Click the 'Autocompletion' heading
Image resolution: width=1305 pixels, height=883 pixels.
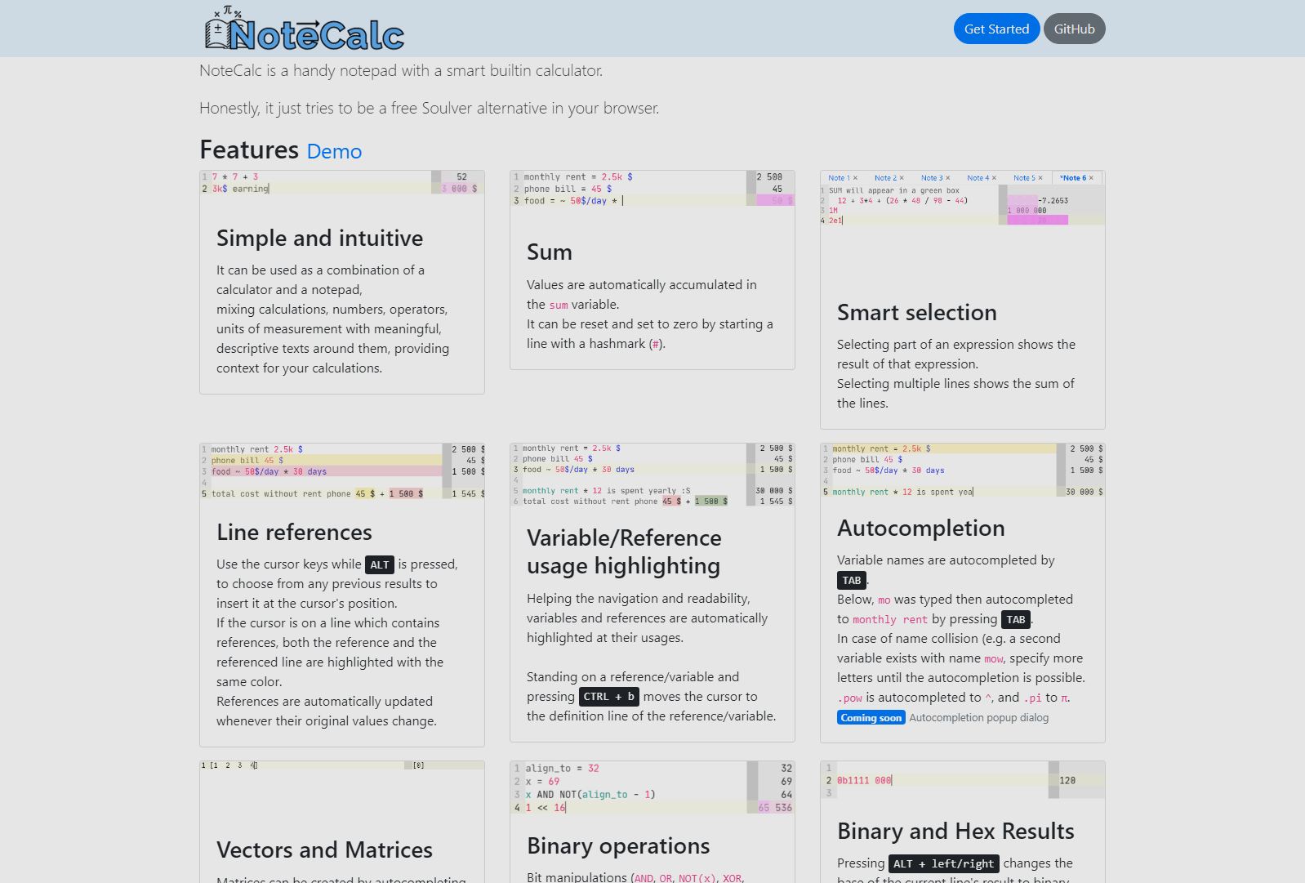921,528
